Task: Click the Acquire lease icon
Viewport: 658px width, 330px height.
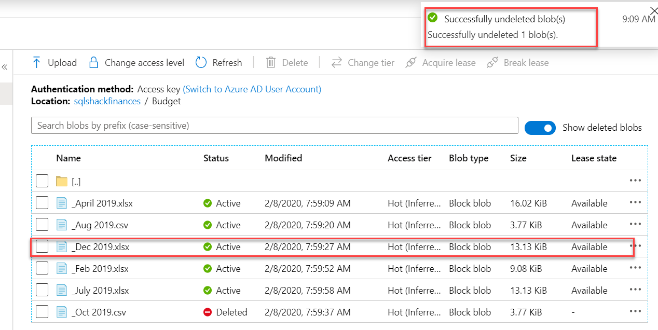Action: coord(410,62)
